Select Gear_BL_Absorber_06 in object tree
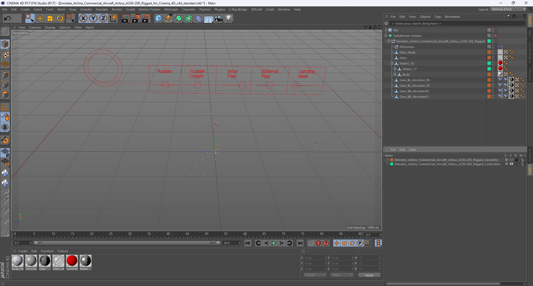Viewport: 533px width, 286px height. pyautogui.click(x=414, y=80)
